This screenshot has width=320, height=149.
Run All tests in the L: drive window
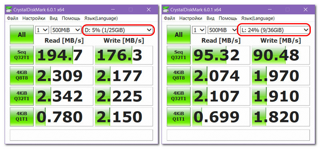pyautogui.click(x=178, y=35)
